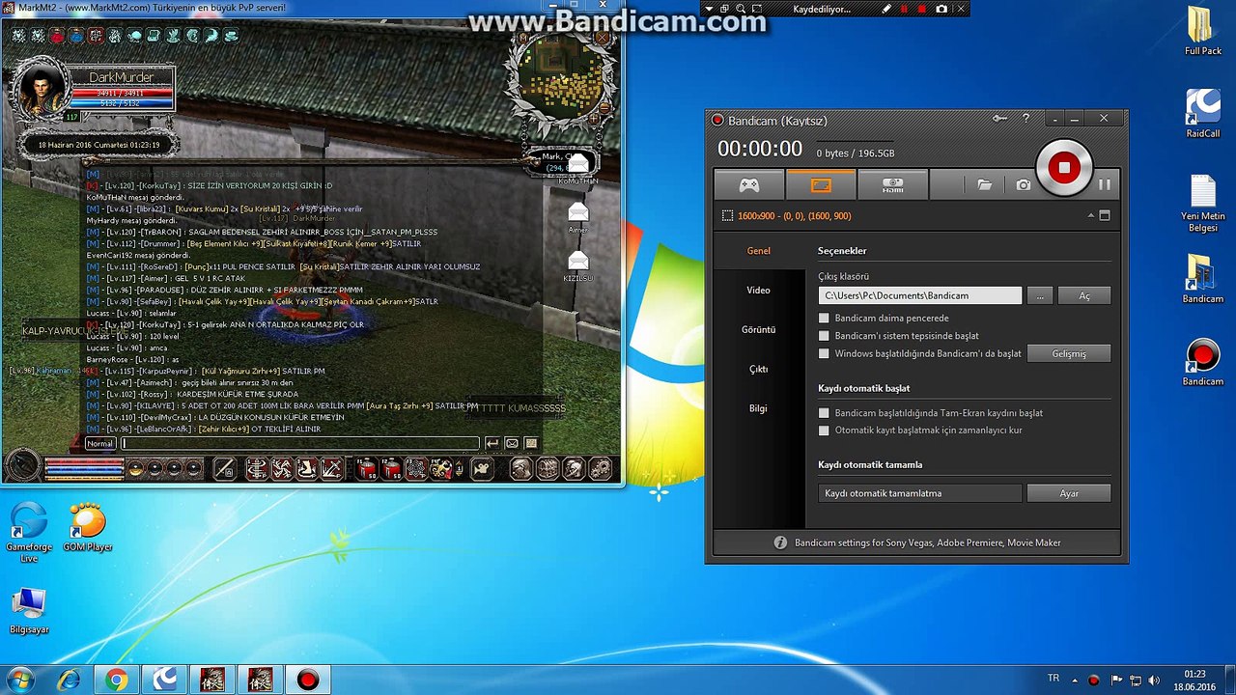1236x695 pixels.
Task: Send chat with enter arrow icon
Action: point(492,443)
